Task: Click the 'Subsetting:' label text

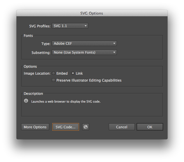Action: (x=41, y=52)
